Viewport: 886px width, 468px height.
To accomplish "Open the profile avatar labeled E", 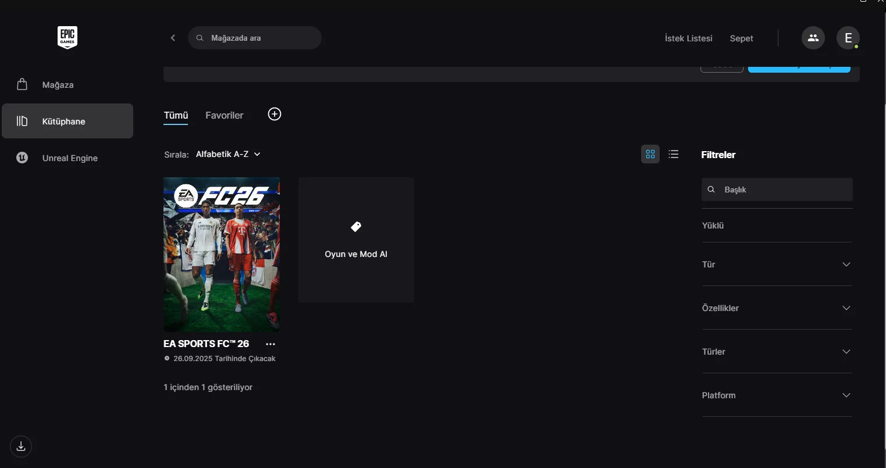I will [x=848, y=38].
